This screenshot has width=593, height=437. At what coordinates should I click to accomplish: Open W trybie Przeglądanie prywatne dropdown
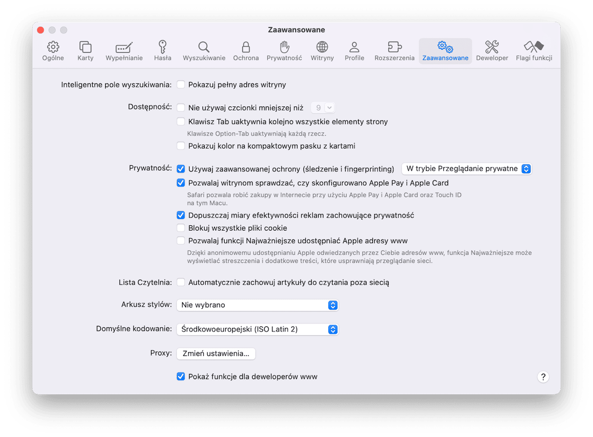click(x=466, y=169)
